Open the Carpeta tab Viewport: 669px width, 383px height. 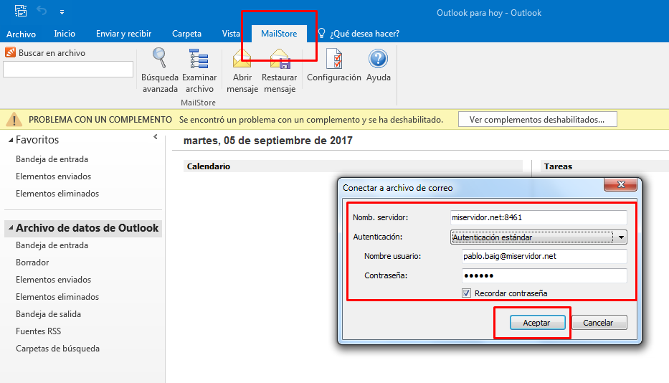click(186, 33)
